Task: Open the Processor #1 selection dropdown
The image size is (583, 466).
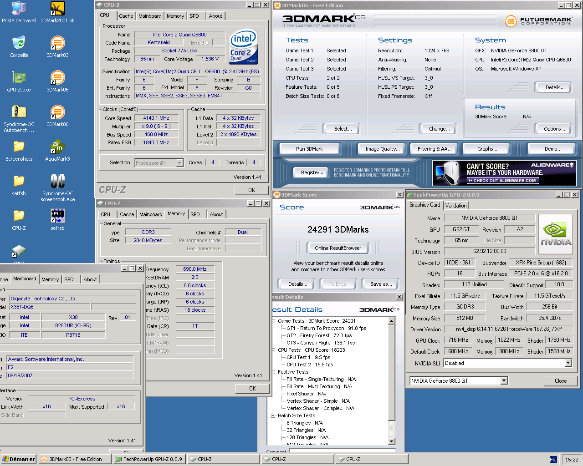Action: coord(159,163)
